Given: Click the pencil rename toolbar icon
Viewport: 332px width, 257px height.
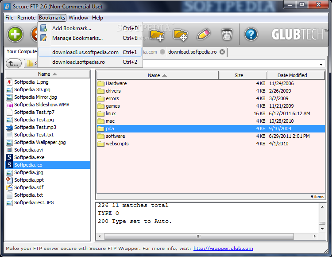Looking at the screenshot, I should [x=204, y=34].
